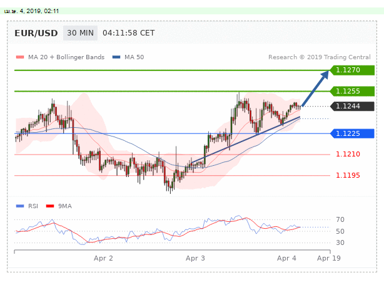This screenshot has height=283, width=384.
Task: Click the Apr 19 date axis label
Action: point(329,258)
